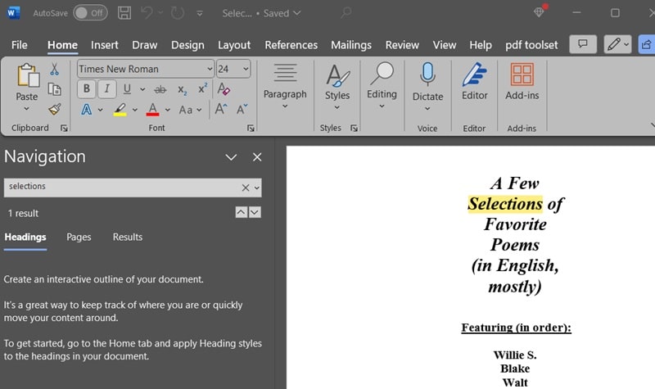The width and height of the screenshot is (655, 389).
Task: Go to next search result arrow
Action: [255, 212]
